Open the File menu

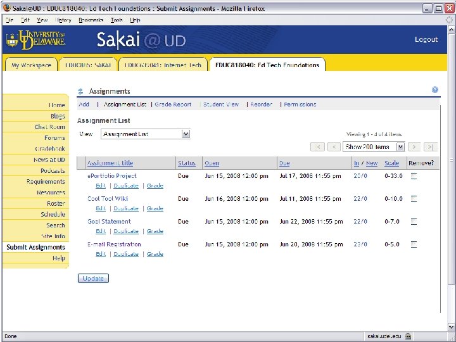[x=9, y=20]
